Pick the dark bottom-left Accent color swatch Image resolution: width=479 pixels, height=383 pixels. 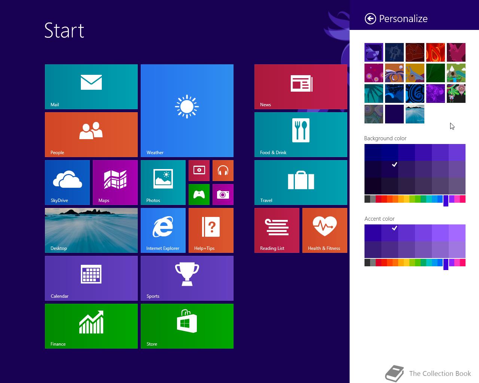[x=373, y=249]
